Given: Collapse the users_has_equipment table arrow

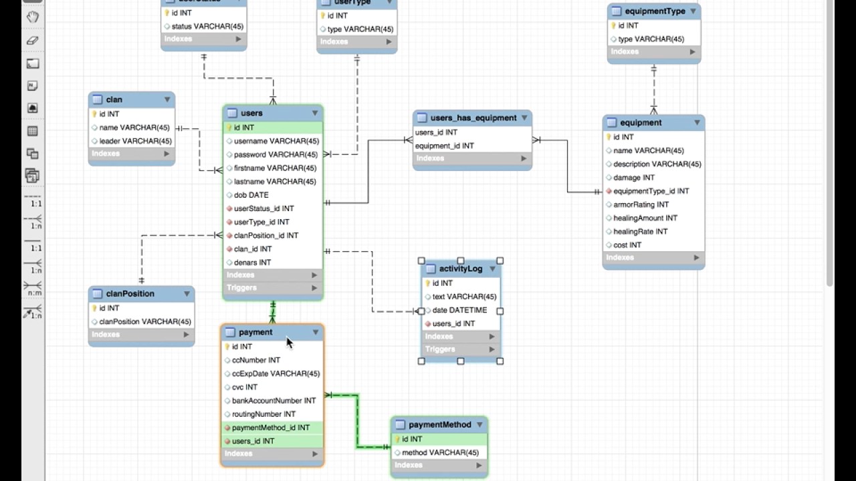Looking at the screenshot, I should pyautogui.click(x=524, y=118).
